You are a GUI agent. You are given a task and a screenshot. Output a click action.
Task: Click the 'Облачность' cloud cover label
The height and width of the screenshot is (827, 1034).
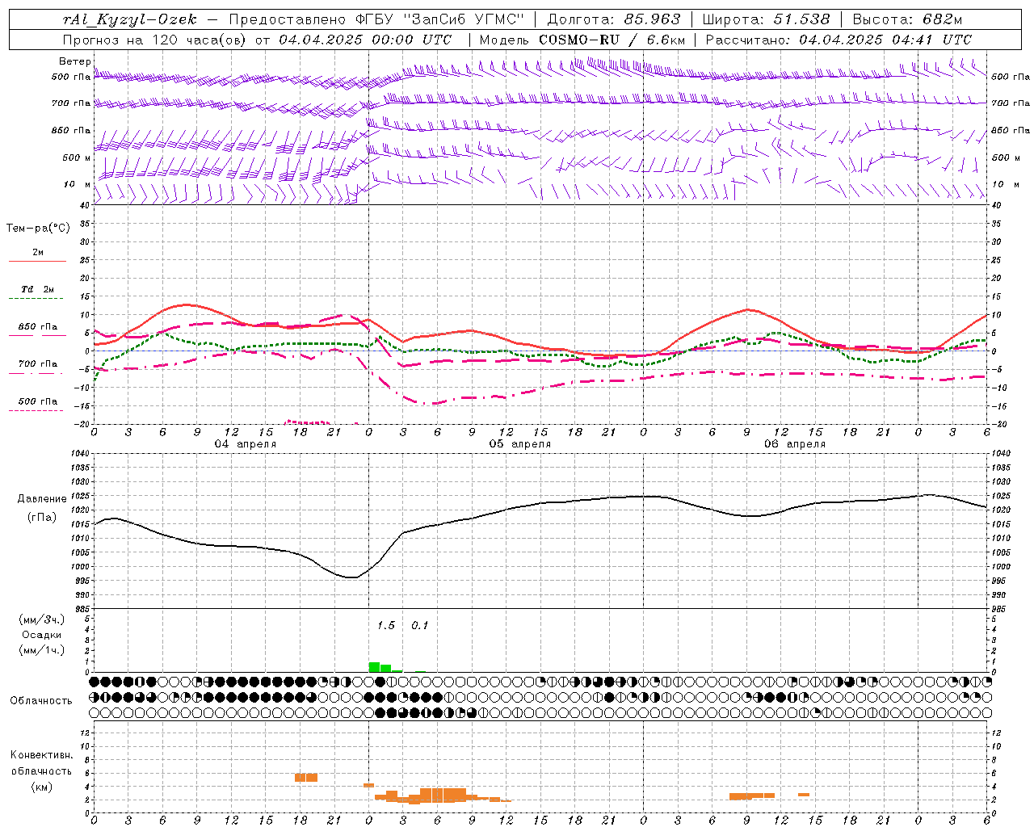[41, 701]
